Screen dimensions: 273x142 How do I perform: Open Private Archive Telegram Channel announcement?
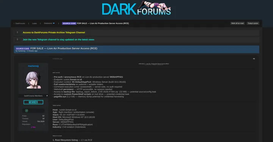pos(54,33)
